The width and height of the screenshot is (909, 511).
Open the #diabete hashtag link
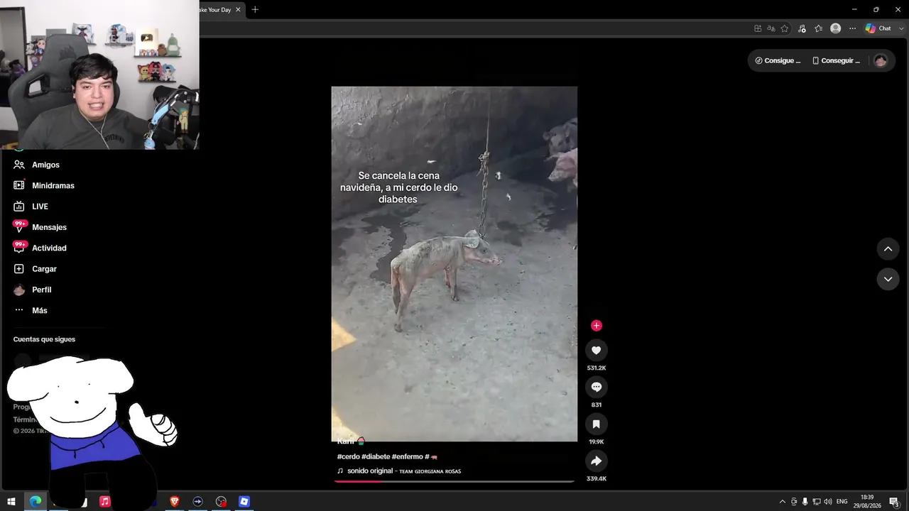(376, 456)
